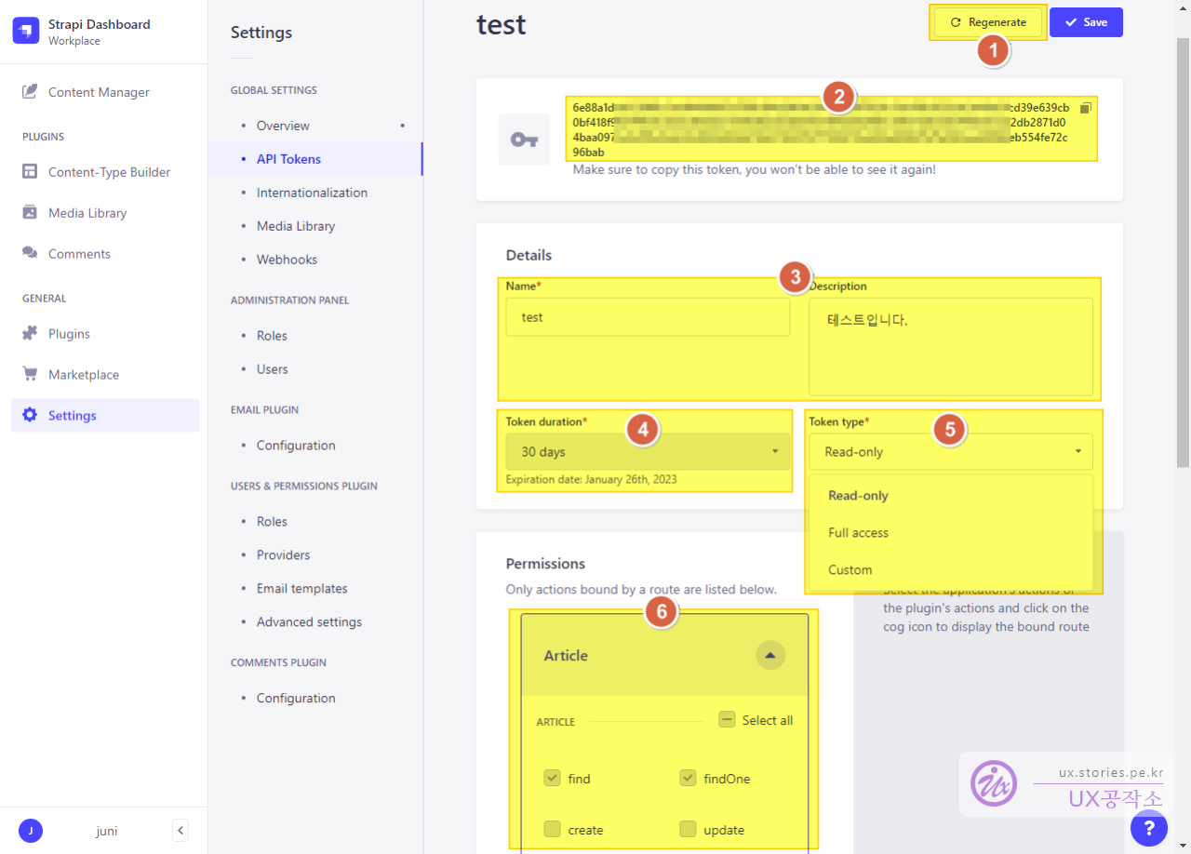Regenerate the API token

click(988, 22)
